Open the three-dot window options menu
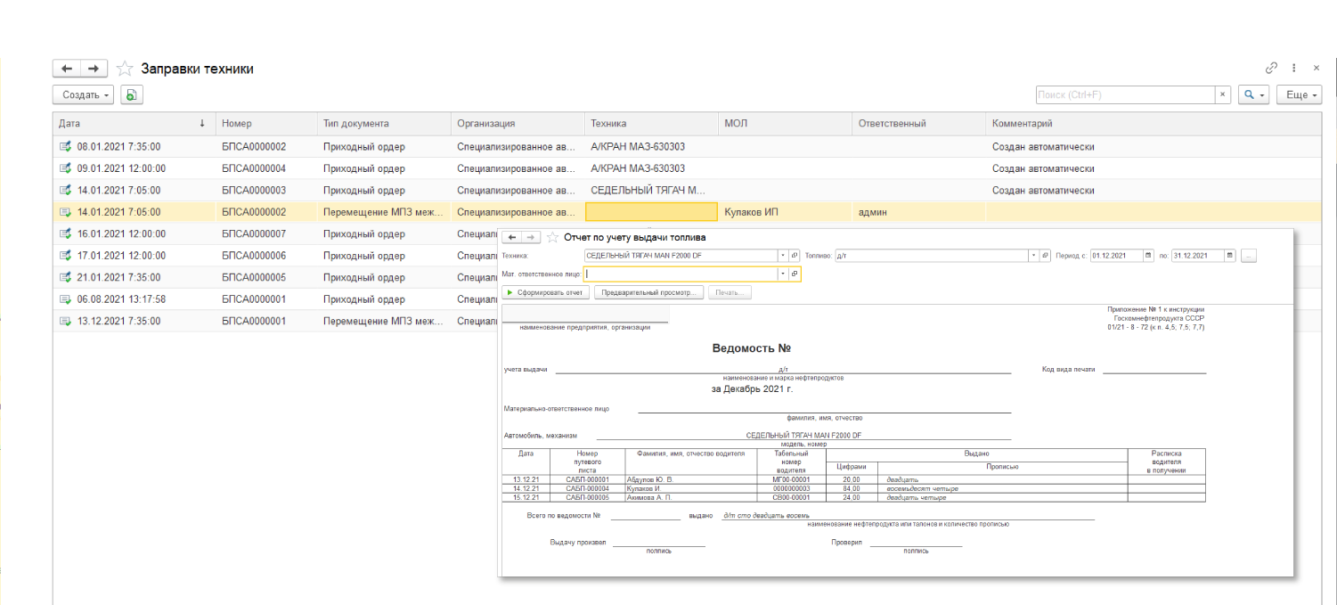1337x605 pixels. pyautogui.click(x=1294, y=68)
